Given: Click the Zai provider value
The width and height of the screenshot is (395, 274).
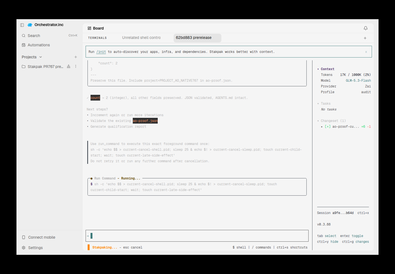Looking at the screenshot, I should (368, 86).
